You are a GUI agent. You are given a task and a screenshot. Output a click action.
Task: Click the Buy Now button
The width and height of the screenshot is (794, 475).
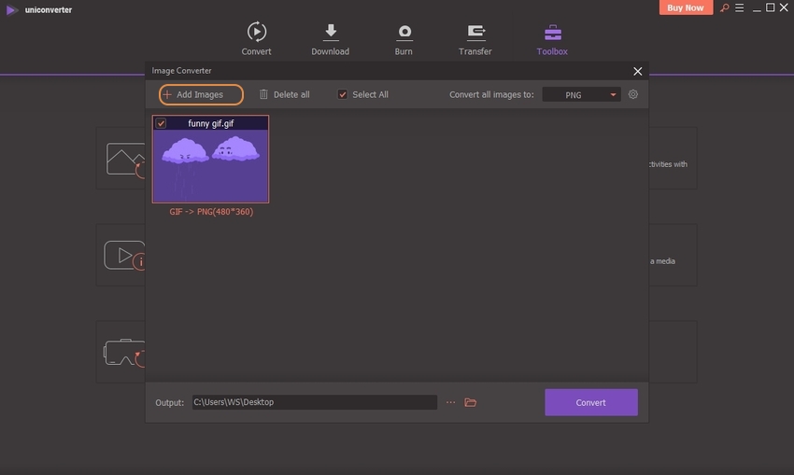[687, 8]
